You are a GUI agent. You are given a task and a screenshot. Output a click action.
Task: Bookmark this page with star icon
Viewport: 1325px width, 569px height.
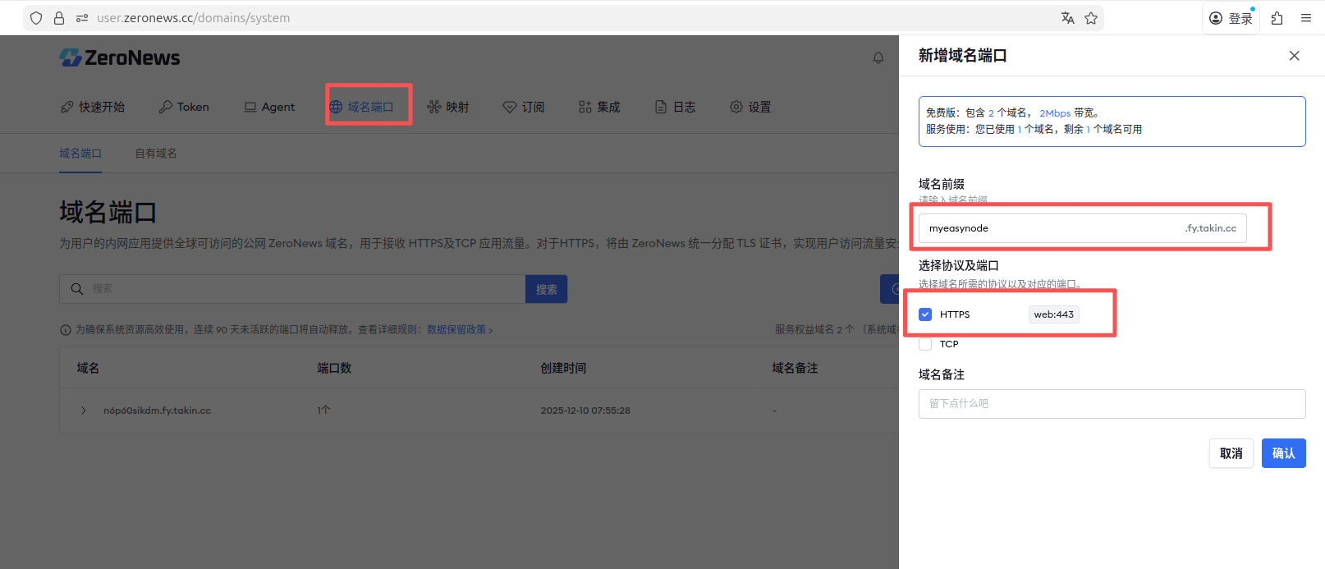[x=1091, y=18]
